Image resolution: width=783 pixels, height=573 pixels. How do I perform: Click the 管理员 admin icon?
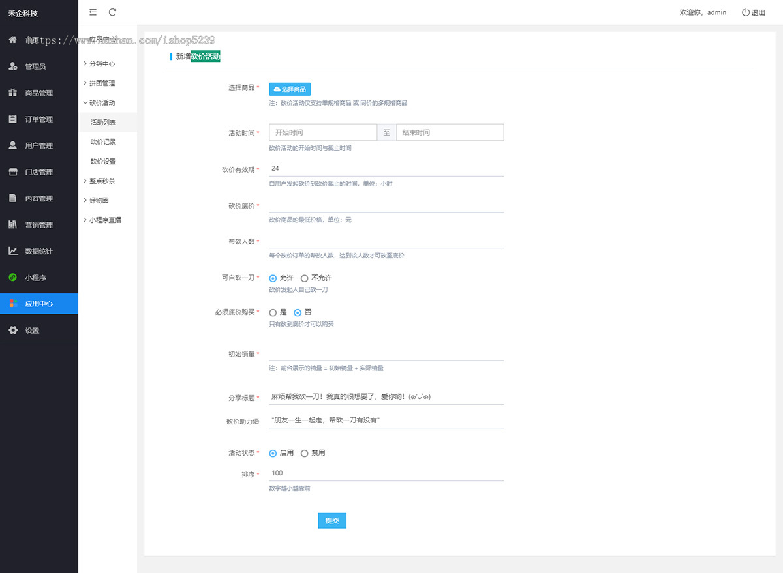(12, 66)
